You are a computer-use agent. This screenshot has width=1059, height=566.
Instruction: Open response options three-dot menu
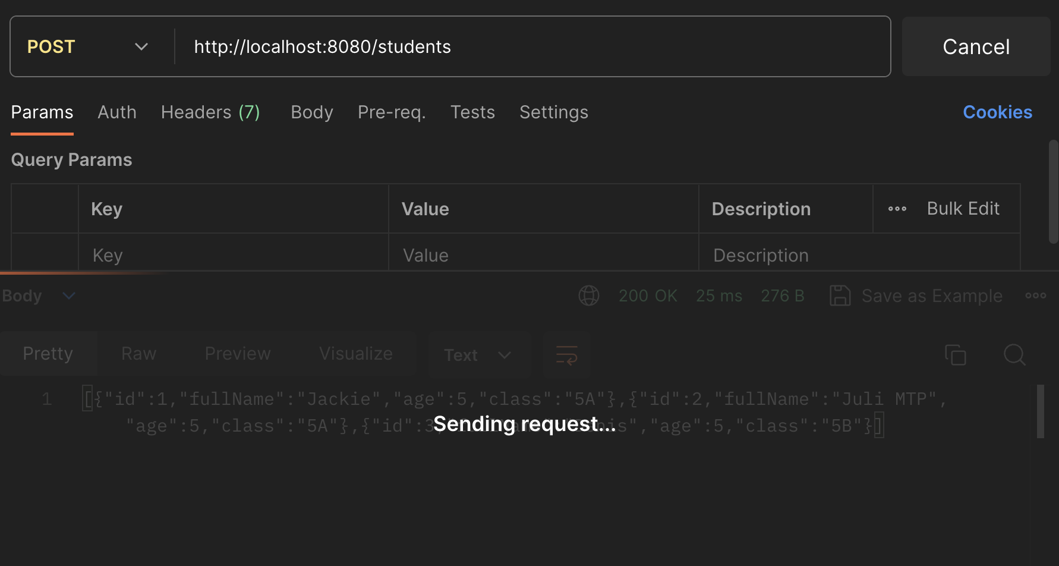[x=1035, y=295]
